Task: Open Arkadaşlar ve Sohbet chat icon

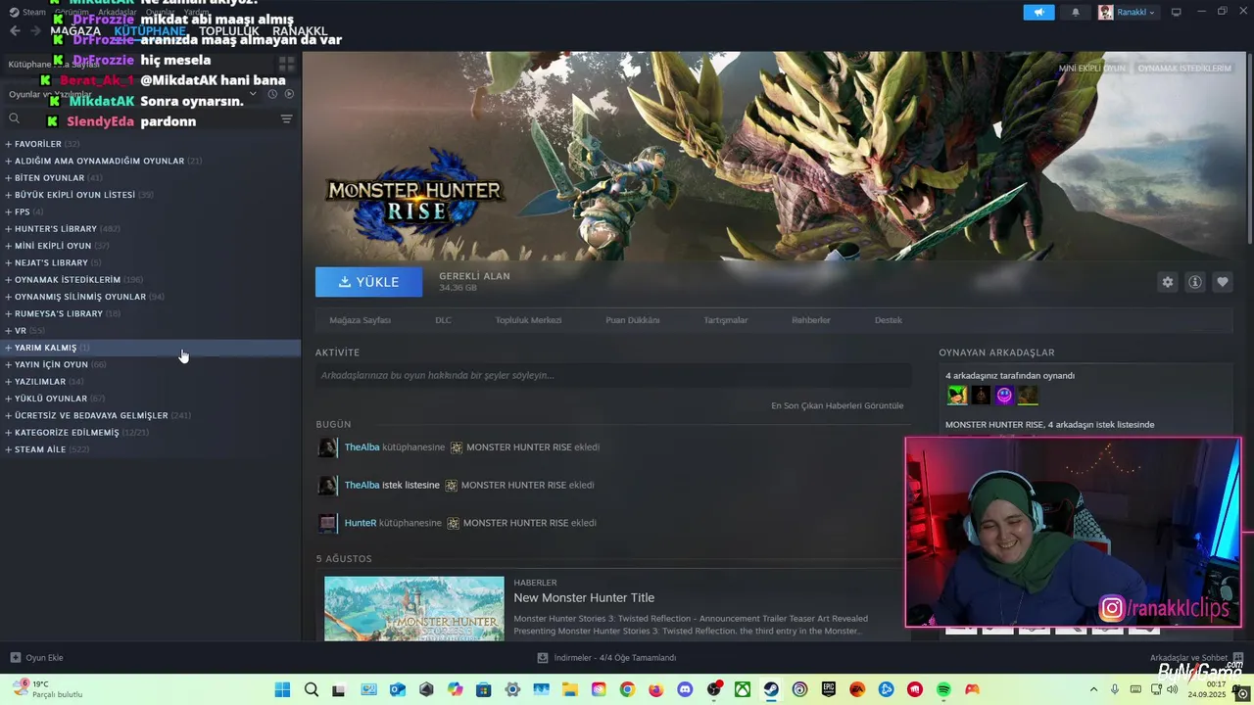Action: click(x=1238, y=658)
